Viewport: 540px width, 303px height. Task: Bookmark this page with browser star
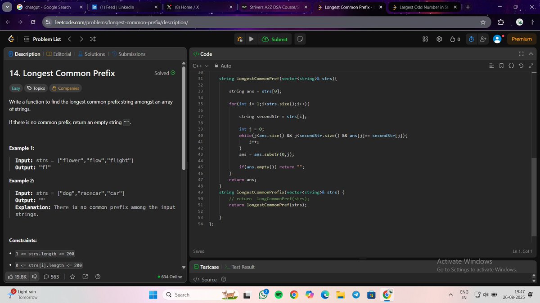tap(483, 22)
